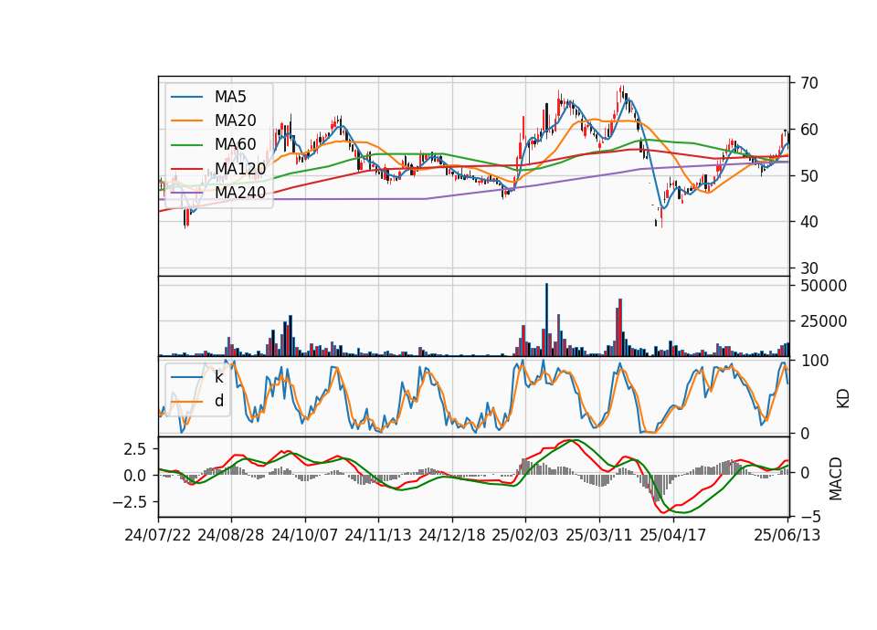Viewport: 877px width, 630px height.
Task: Click the green MA60 legend line sample
Action: tap(186, 145)
